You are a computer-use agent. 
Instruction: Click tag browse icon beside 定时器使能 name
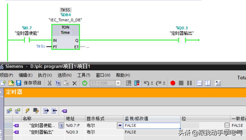(61, 126)
